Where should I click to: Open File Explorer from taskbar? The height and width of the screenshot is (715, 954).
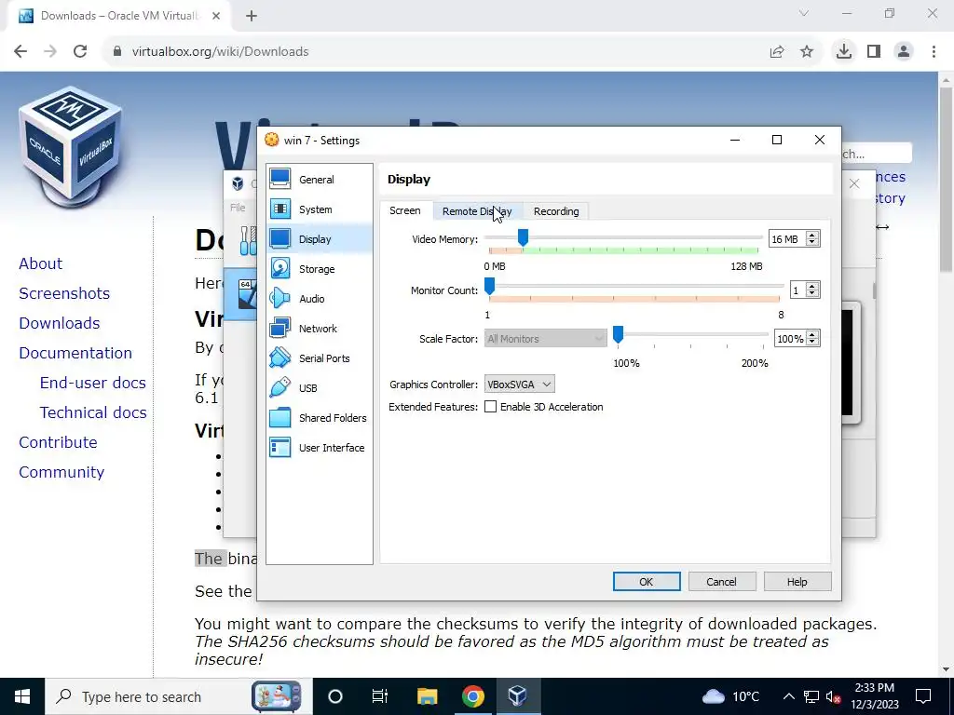pos(427,696)
